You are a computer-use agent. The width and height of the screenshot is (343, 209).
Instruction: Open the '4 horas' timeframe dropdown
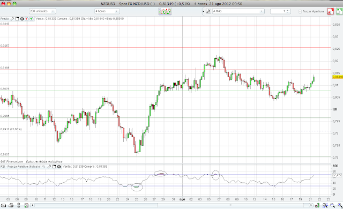pyautogui.click(x=107, y=11)
